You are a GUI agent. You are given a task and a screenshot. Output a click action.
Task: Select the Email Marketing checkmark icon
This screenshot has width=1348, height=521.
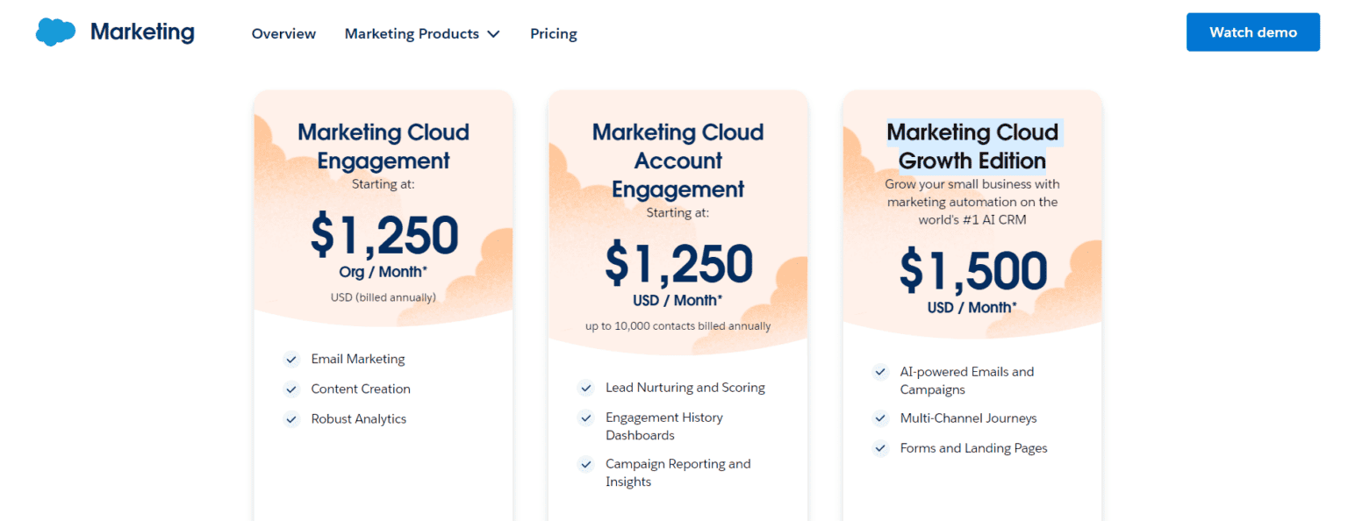coord(291,360)
